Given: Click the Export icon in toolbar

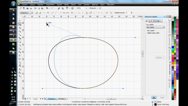Looking at the screenshot, I should (x=63, y=8).
